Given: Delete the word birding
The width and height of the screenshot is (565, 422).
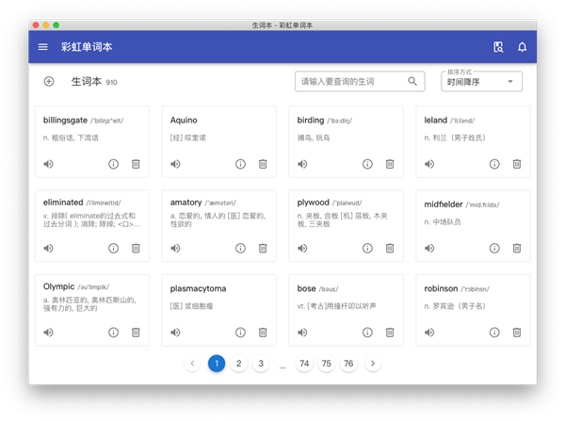Looking at the screenshot, I should 390,164.
